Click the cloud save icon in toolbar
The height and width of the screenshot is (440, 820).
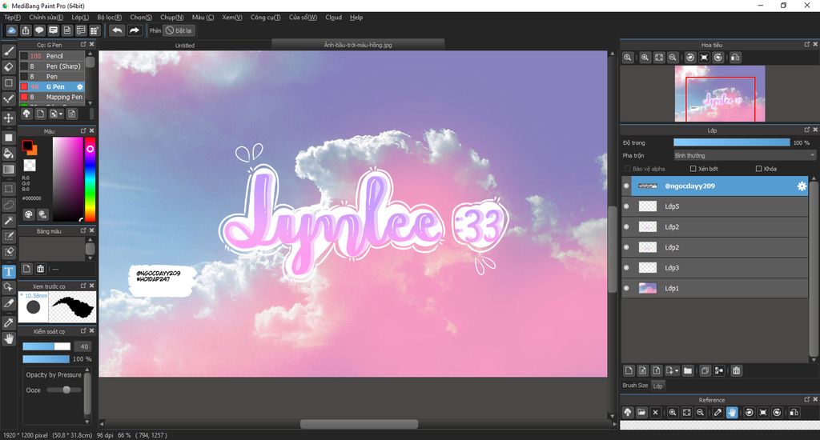pyautogui.click(x=11, y=30)
